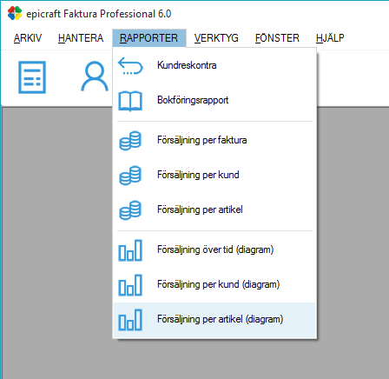
Task: Select Försäljning över tid (diagram) entry
Action: (x=214, y=249)
